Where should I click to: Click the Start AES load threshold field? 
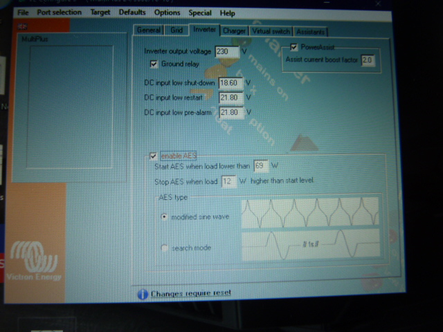(x=260, y=166)
